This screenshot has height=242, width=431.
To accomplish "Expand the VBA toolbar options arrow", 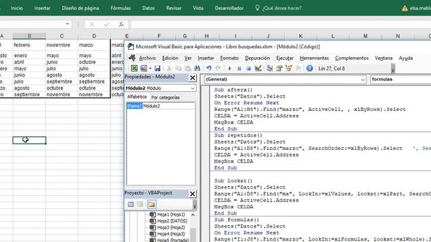I will pos(393,69).
